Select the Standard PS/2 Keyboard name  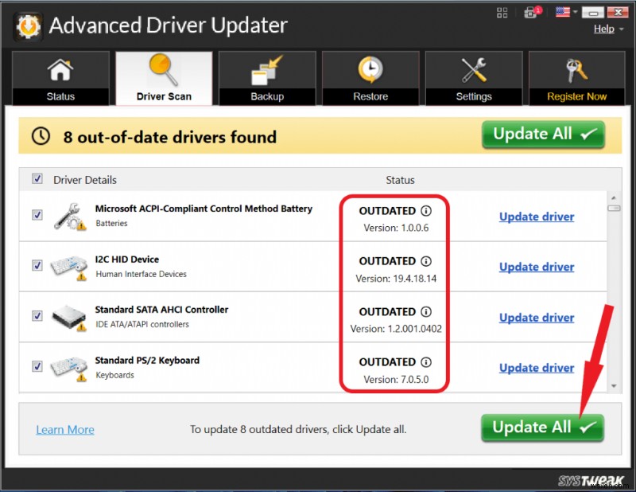[147, 361]
